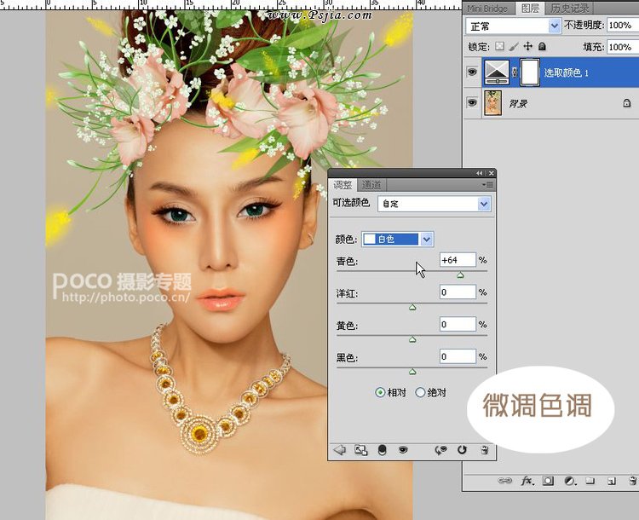Click the link layers icon in Layers footer
The image size is (639, 520).
point(504,481)
